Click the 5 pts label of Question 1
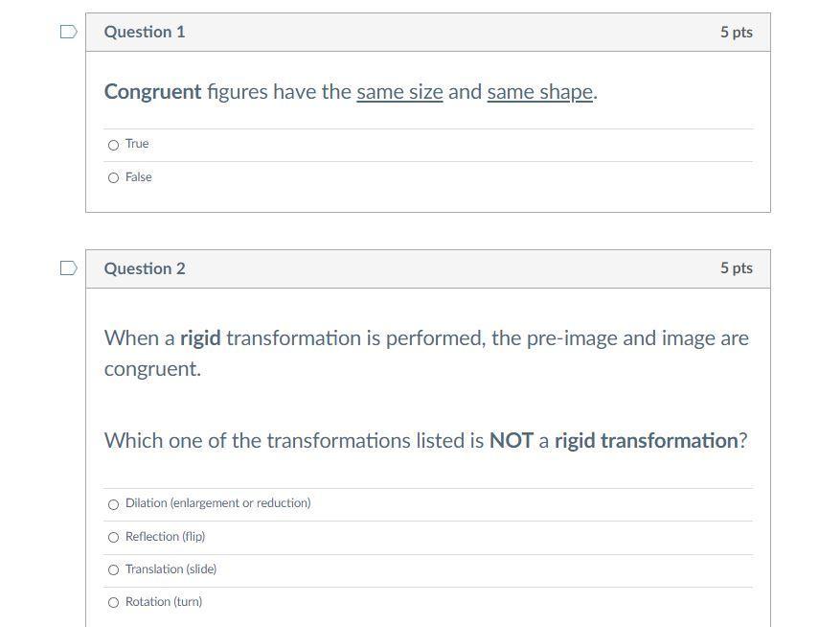The image size is (819, 627). coord(736,32)
